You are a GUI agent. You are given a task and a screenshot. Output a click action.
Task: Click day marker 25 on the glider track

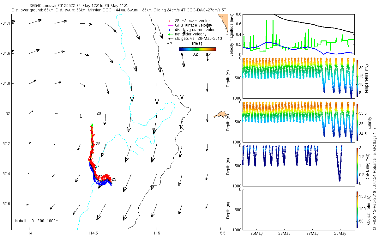114,179
